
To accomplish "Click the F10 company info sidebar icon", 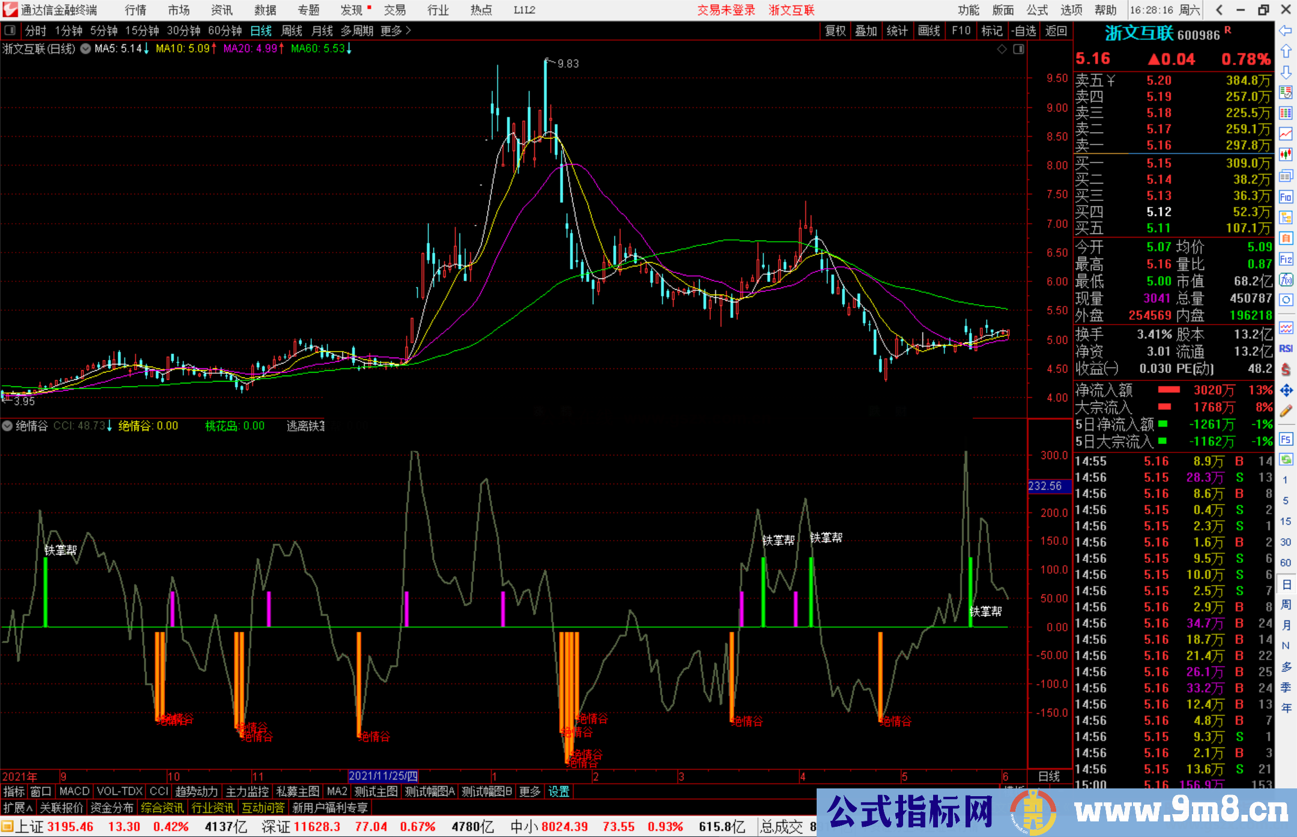I will point(1286,197).
